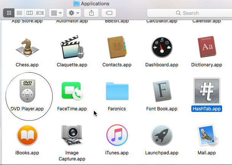
Task: Select the Faronics folder icon
Action: tap(117, 91)
